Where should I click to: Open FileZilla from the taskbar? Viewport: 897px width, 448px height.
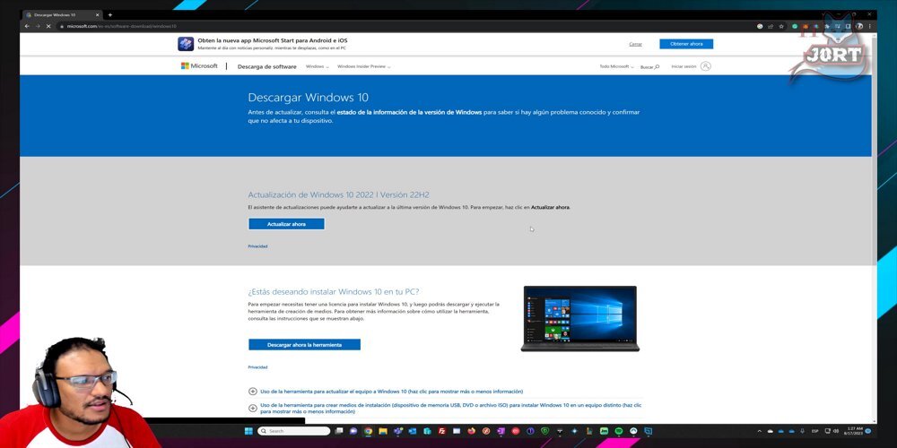point(441,431)
